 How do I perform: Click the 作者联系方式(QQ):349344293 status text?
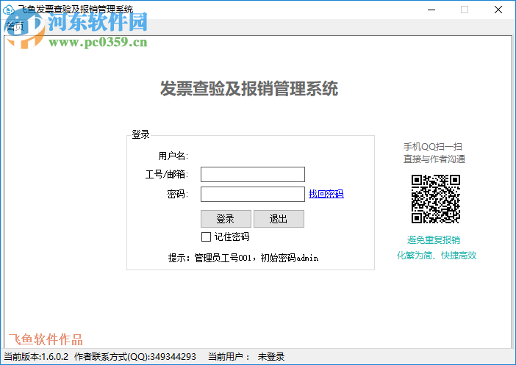(x=135, y=357)
